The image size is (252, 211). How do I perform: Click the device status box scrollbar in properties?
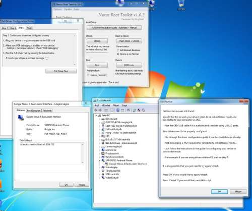[x=83, y=153]
